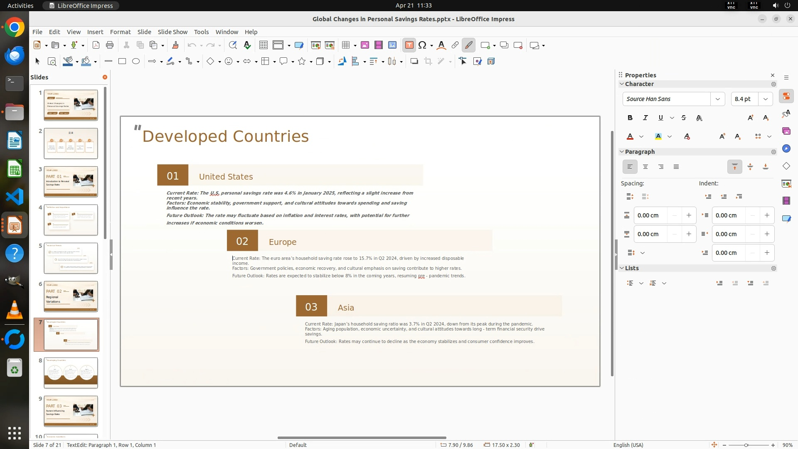
Task: Click the Shadow toggle icon in toolbar
Action: point(414,62)
